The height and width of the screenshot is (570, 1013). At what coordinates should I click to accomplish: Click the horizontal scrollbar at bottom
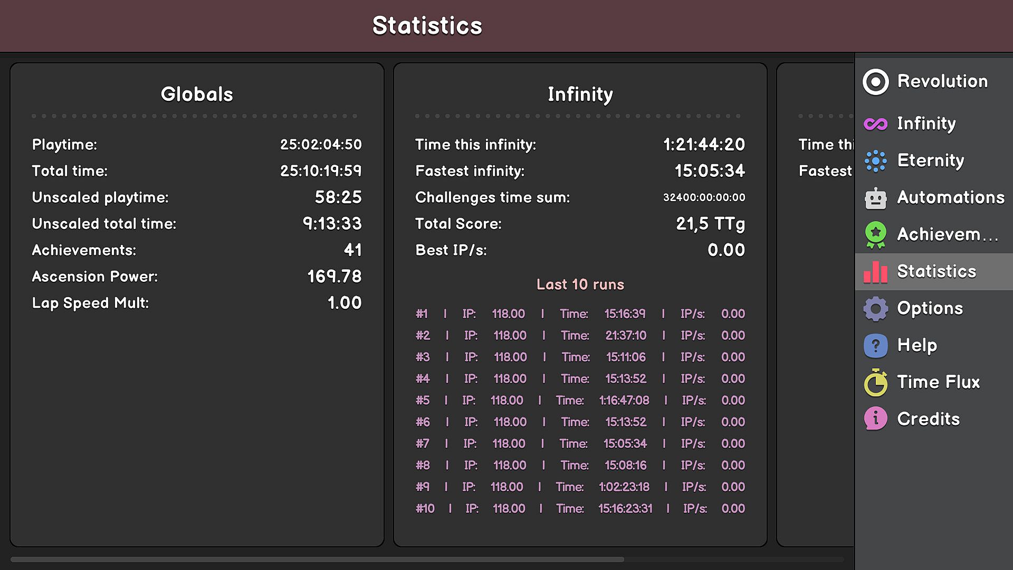pos(317,559)
